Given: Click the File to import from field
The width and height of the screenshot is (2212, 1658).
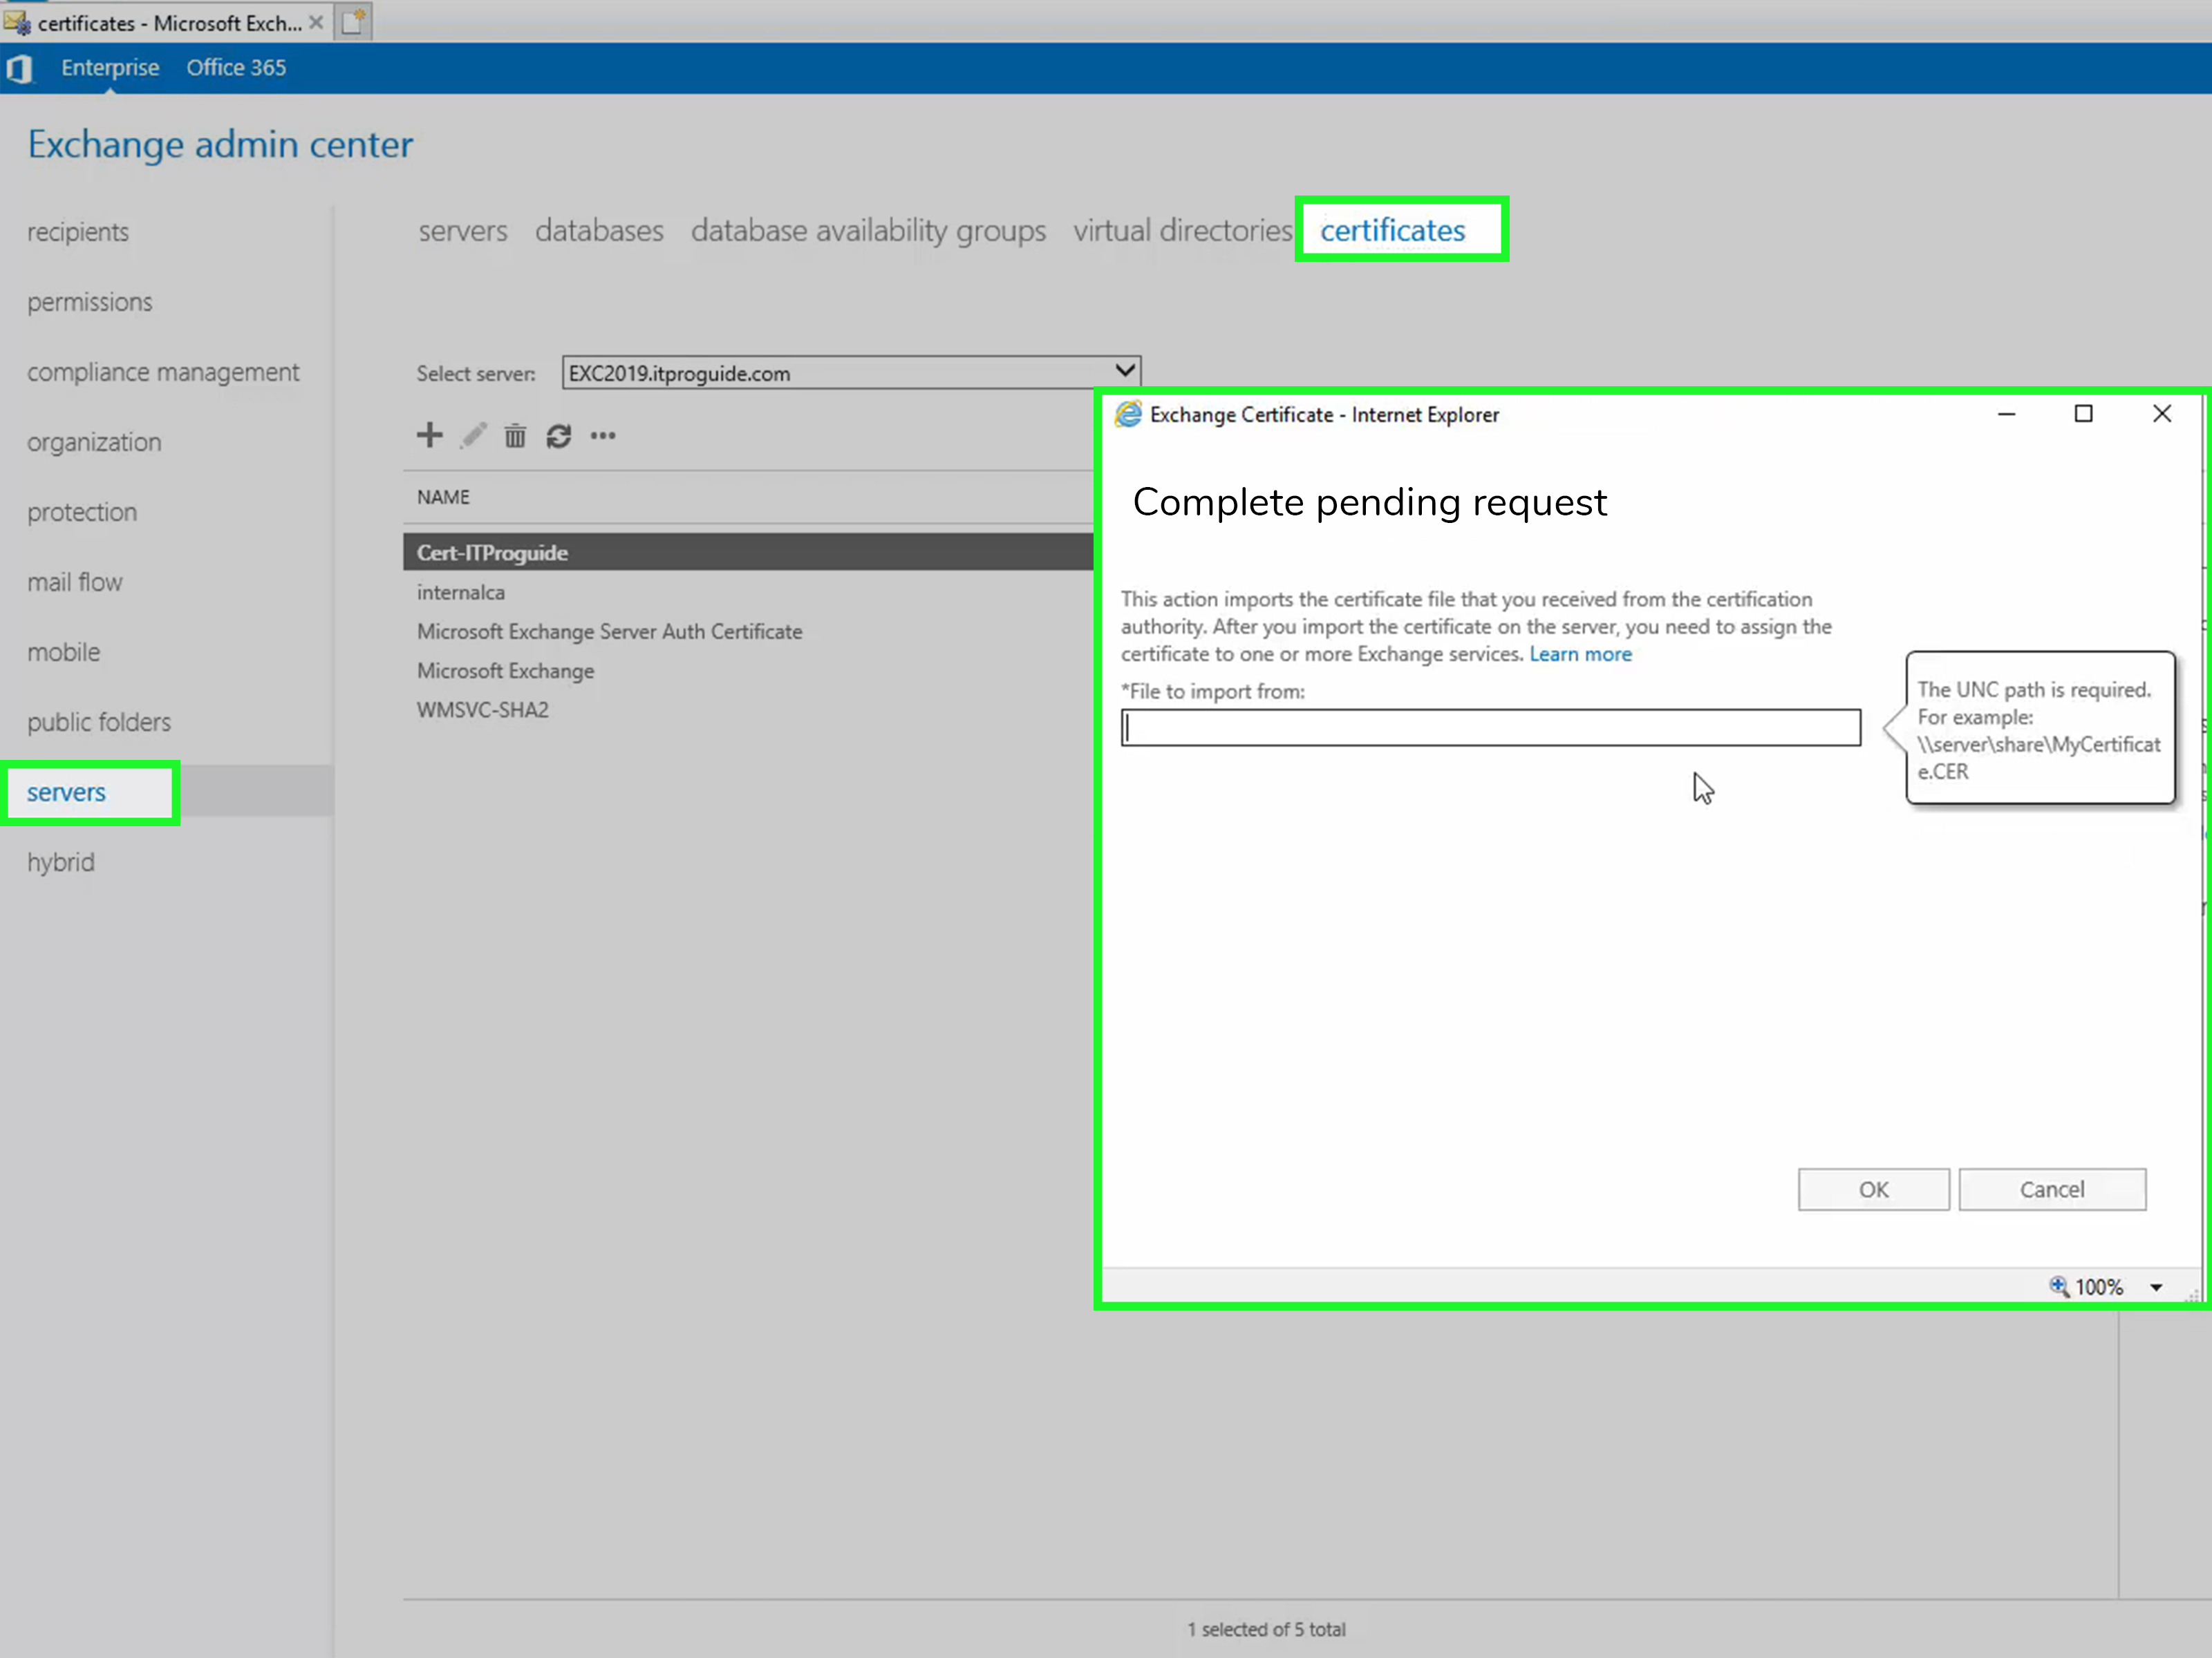Looking at the screenshot, I should 1490,727.
